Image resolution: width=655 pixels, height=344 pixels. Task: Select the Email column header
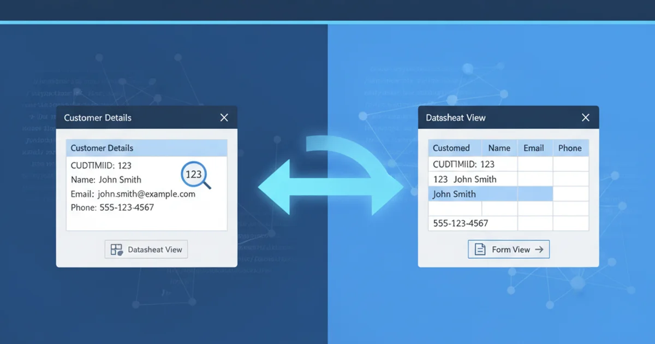[x=534, y=148]
